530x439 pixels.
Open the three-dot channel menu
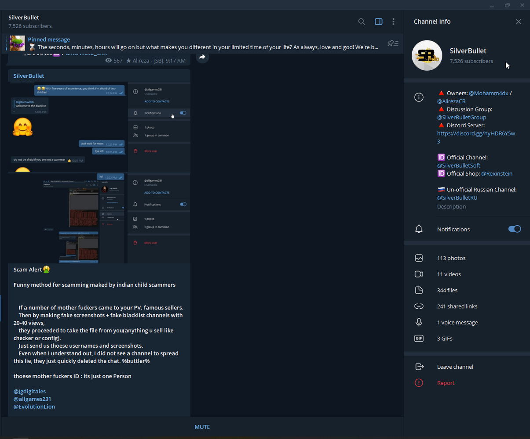coord(393,22)
